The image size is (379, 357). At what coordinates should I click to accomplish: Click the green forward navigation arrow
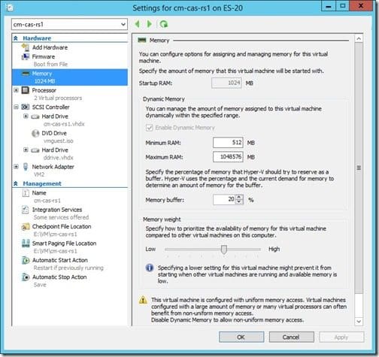150,24
